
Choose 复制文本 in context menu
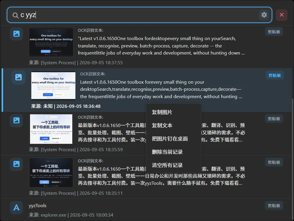point(173,125)
